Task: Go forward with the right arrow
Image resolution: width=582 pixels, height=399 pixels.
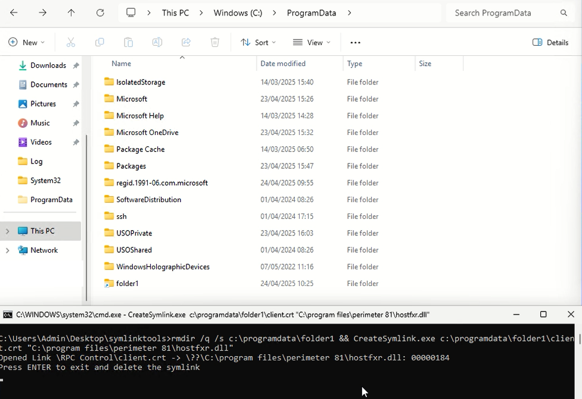Action: (x=43, y=12)
